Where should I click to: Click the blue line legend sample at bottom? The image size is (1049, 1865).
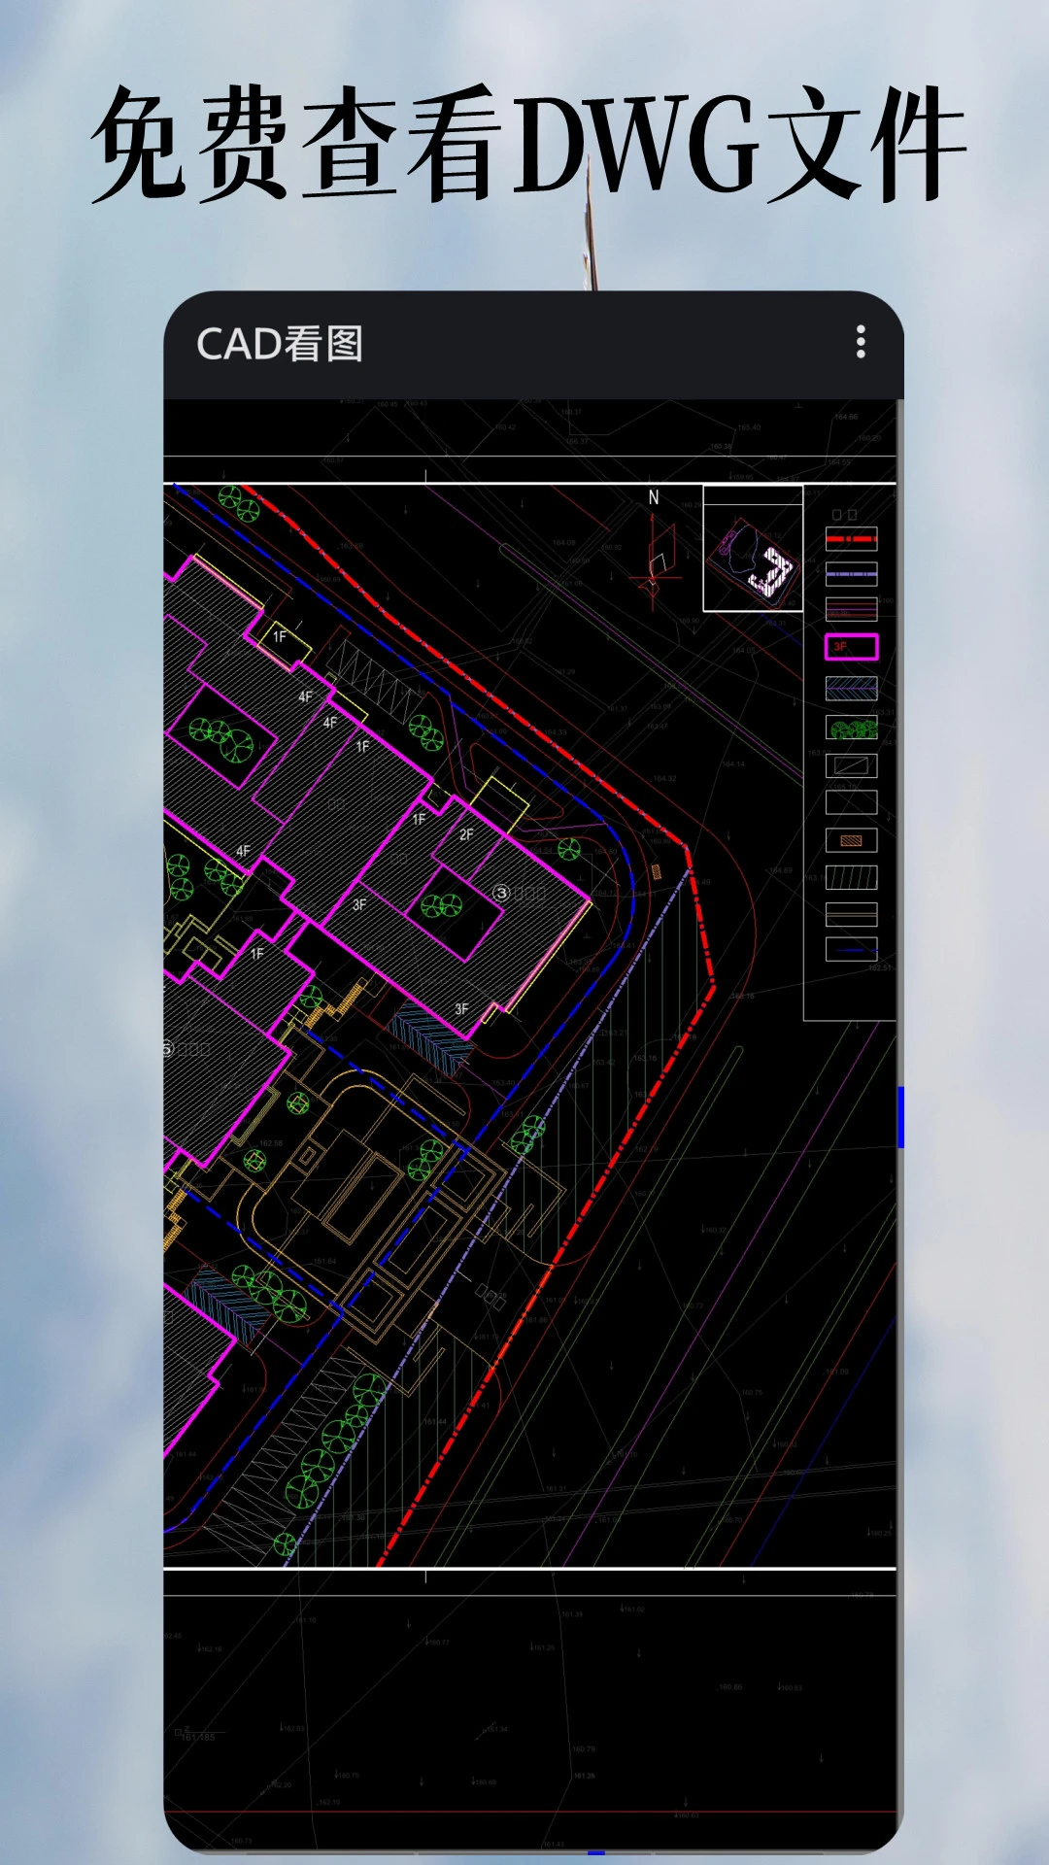[851, 950]
